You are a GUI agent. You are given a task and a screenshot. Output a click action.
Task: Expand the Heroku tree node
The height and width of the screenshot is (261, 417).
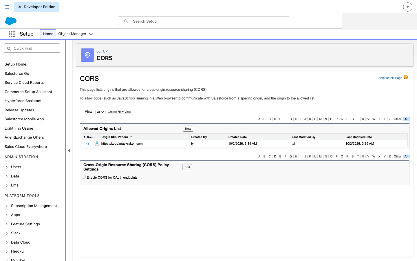(x=7, y=252)
